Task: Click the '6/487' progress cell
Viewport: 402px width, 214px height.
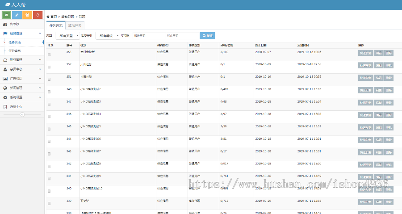Action: click(x=224, y=89)
